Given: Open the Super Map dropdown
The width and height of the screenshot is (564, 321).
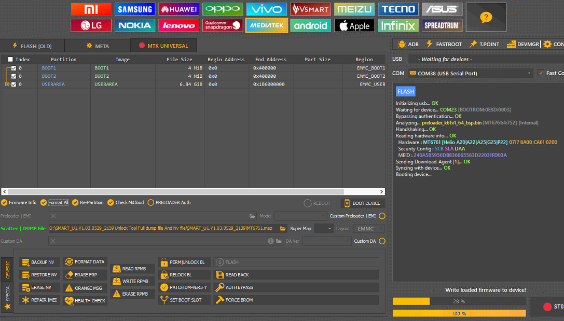Looking at the screenshot, I should (324, 229).
